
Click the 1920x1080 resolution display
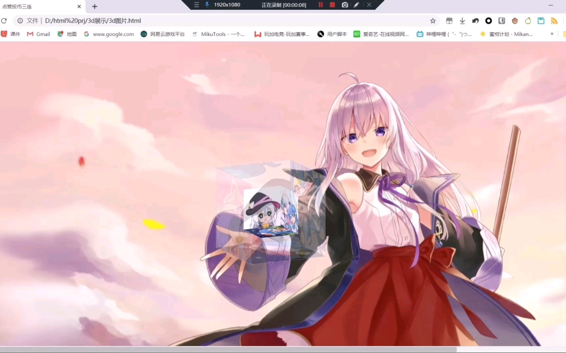coord(227,5)
